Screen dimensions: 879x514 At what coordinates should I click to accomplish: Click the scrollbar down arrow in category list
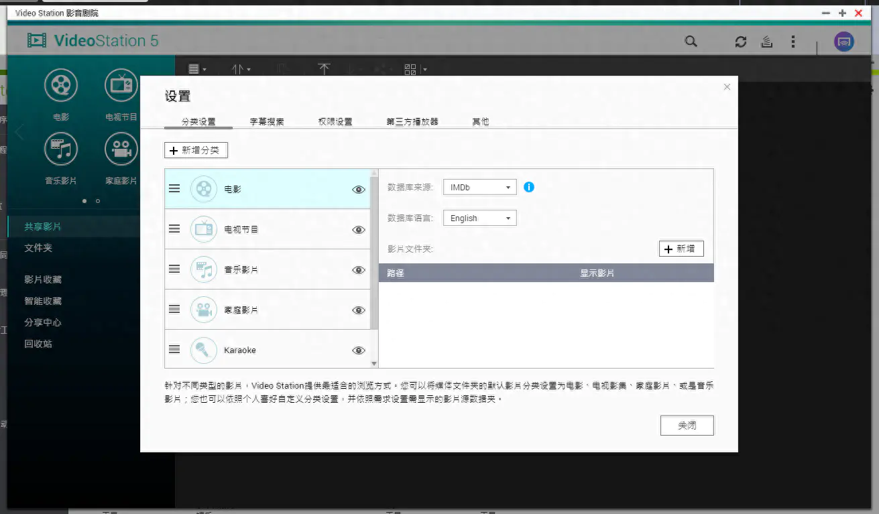[374, 363]
